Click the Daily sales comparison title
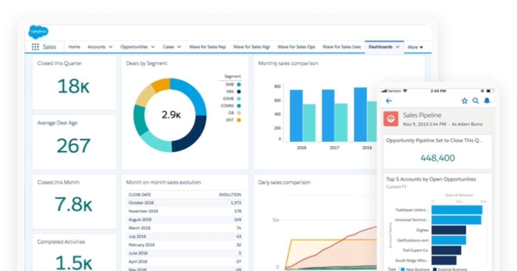Image resolution: width=517 pixels, height=271 pixels. (284, 182)
